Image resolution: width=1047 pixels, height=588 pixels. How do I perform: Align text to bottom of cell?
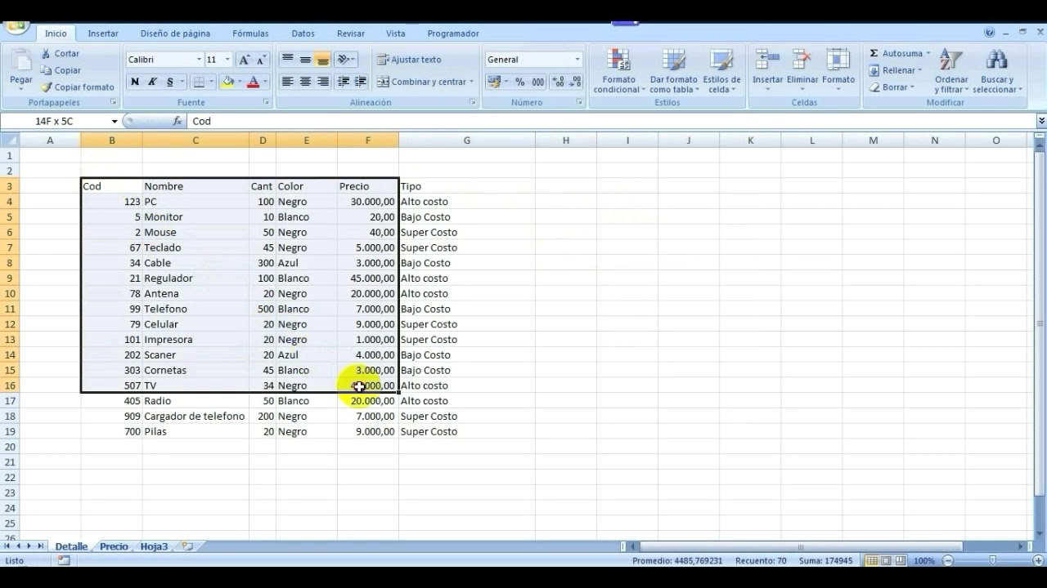[x=322, y=60]
